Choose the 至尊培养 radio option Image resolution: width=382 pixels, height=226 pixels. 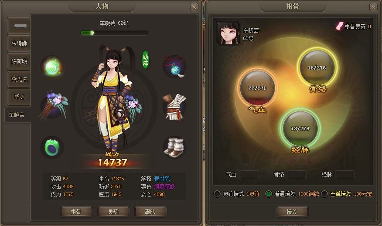click(324, 194)
